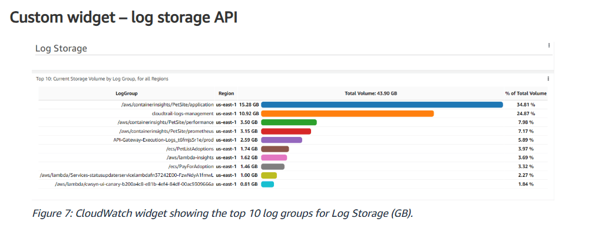Click the green 3.50 GB bar
The image size is (595, 228).
289,122
